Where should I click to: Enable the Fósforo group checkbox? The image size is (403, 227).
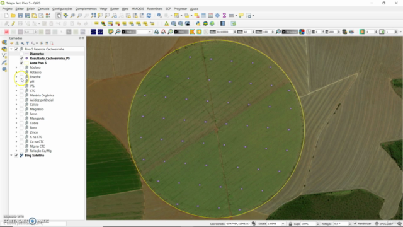pos(21,67)
